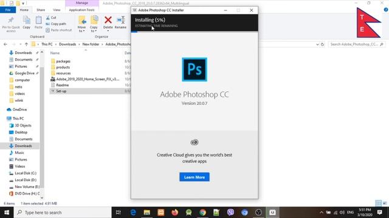389x218 pixels.
Task: Select the packages folder
Action: click(63, 61)
